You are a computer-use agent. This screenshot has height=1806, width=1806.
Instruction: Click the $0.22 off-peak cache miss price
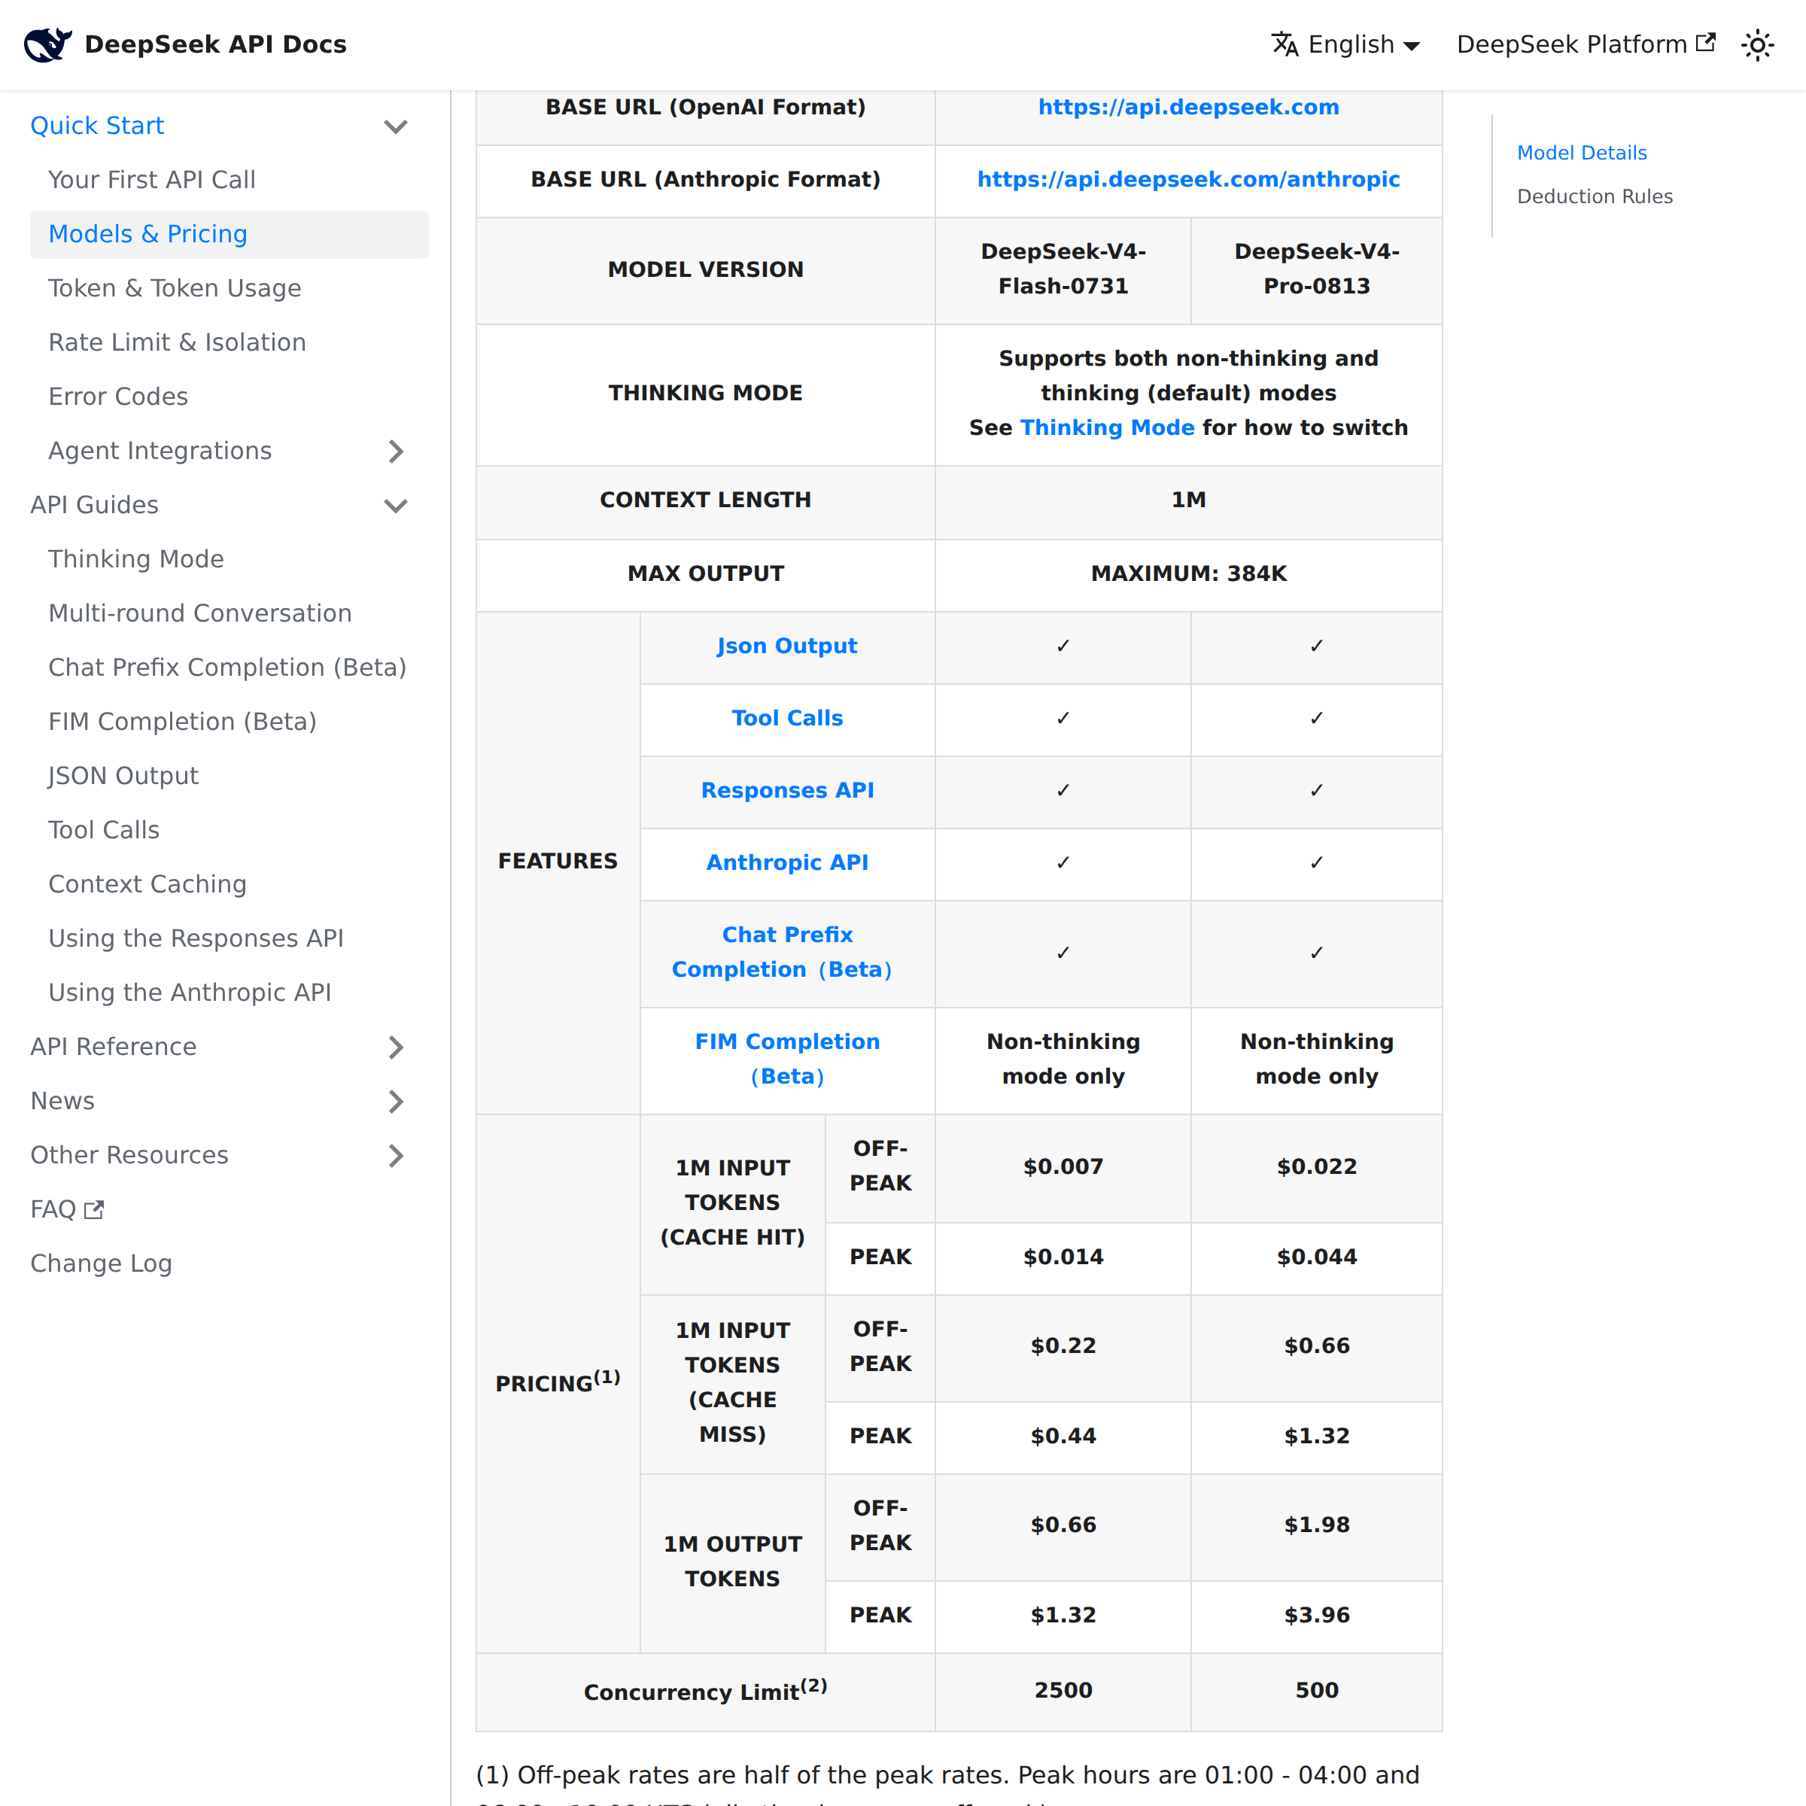1063,1346
